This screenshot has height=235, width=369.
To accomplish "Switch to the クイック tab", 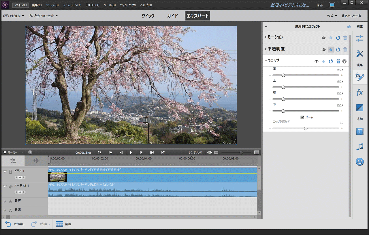I will (x=148, y=16).
